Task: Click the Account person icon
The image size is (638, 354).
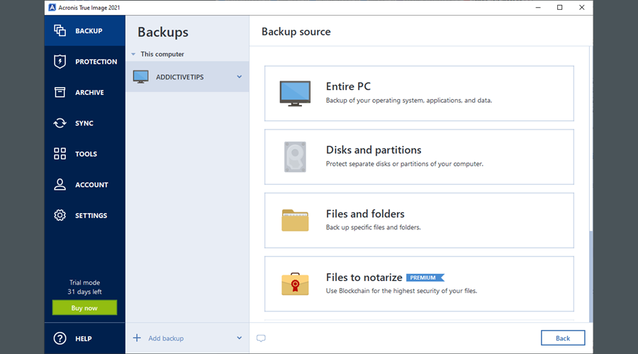Action: 60,185
